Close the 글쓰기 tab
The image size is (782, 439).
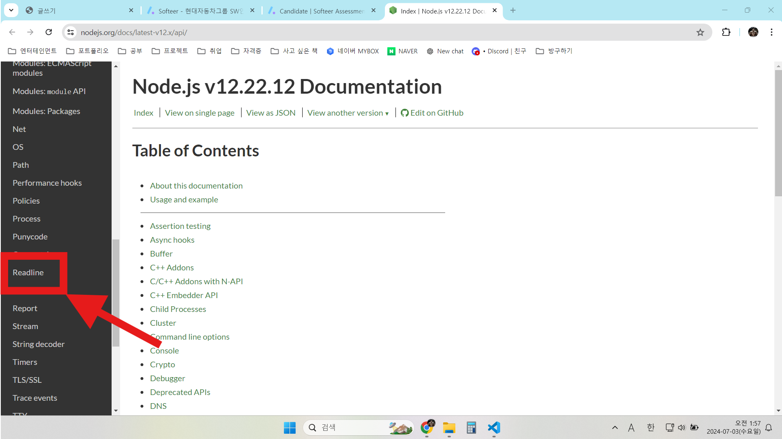[131, 11]
